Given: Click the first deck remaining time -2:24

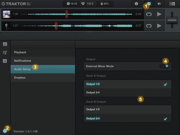Looking at the screenshot, I should (138, 14).
